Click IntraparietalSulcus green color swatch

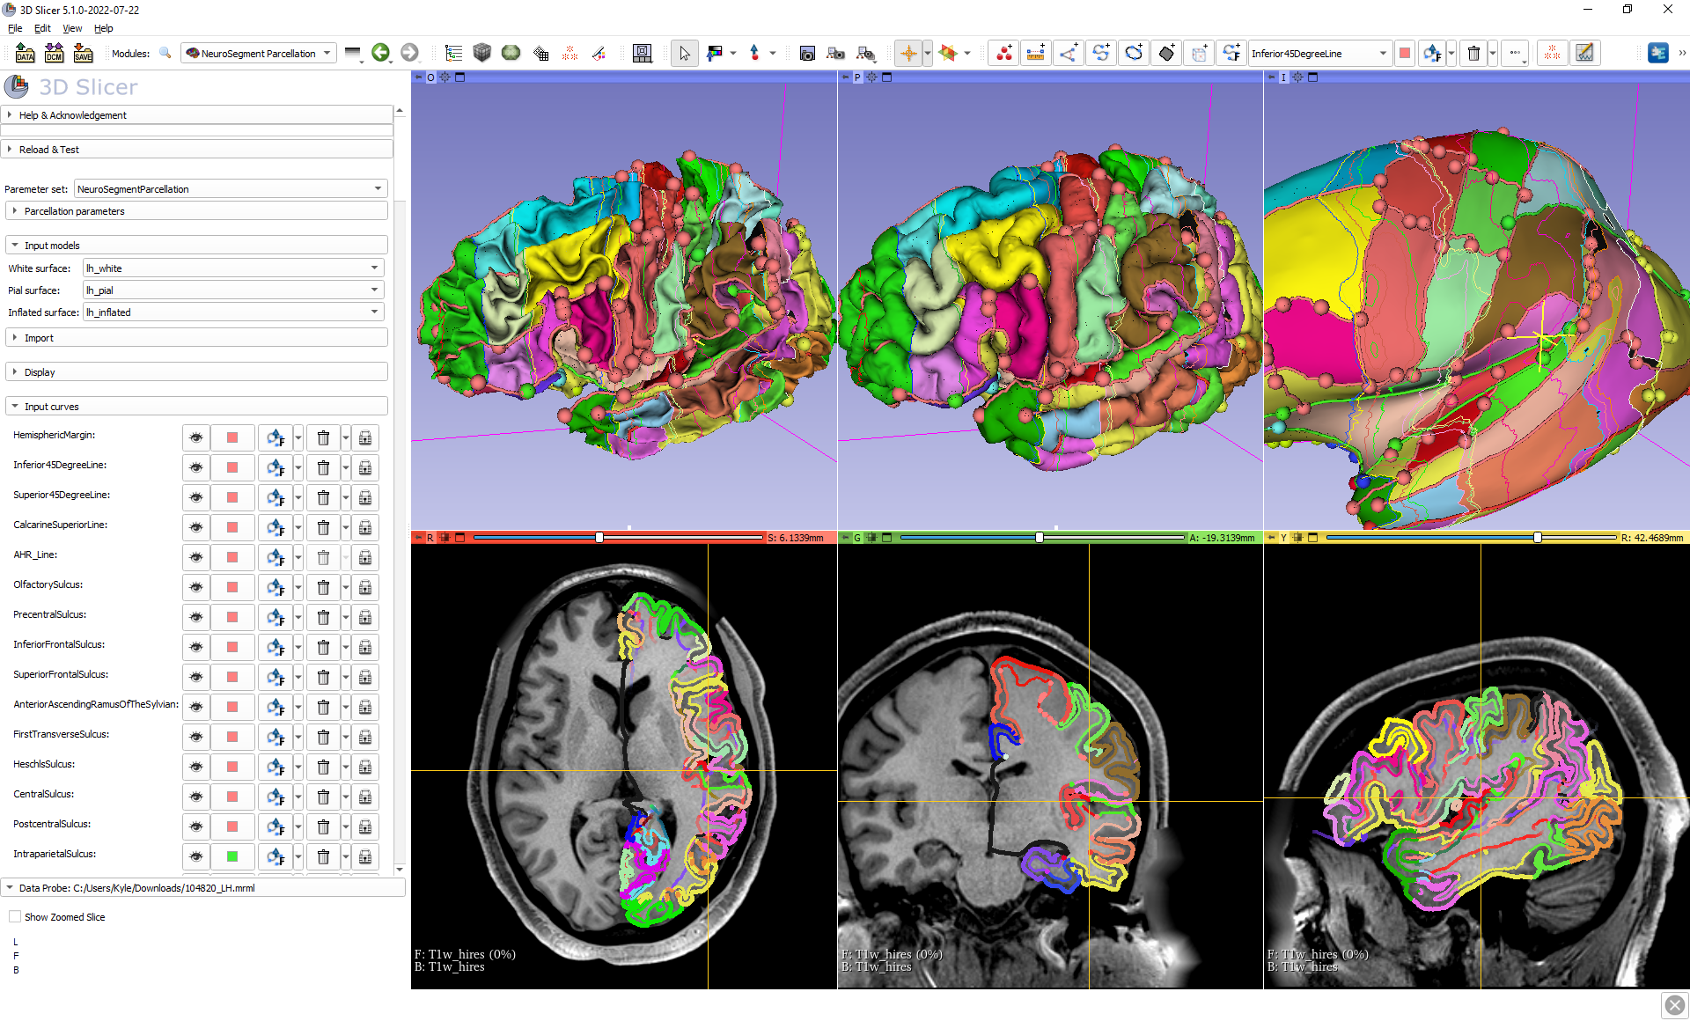pos(232,856)
